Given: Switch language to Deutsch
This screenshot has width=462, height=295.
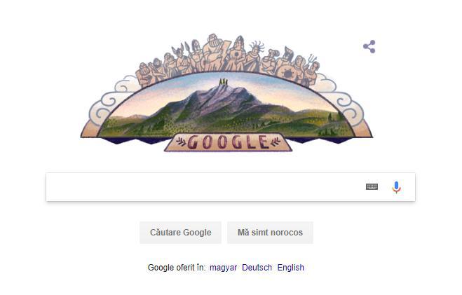Looking at the screenshot, I should click(x=257, y=268).
